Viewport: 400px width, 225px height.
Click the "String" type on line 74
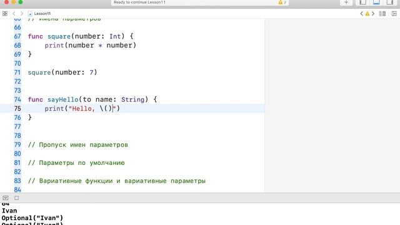132,99
